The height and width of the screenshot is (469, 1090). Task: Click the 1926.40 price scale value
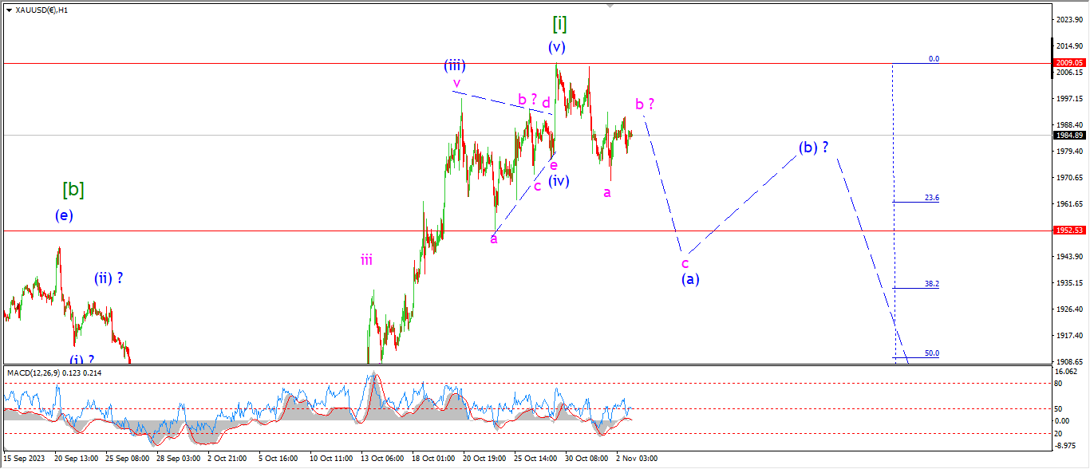click(1068, 309)
